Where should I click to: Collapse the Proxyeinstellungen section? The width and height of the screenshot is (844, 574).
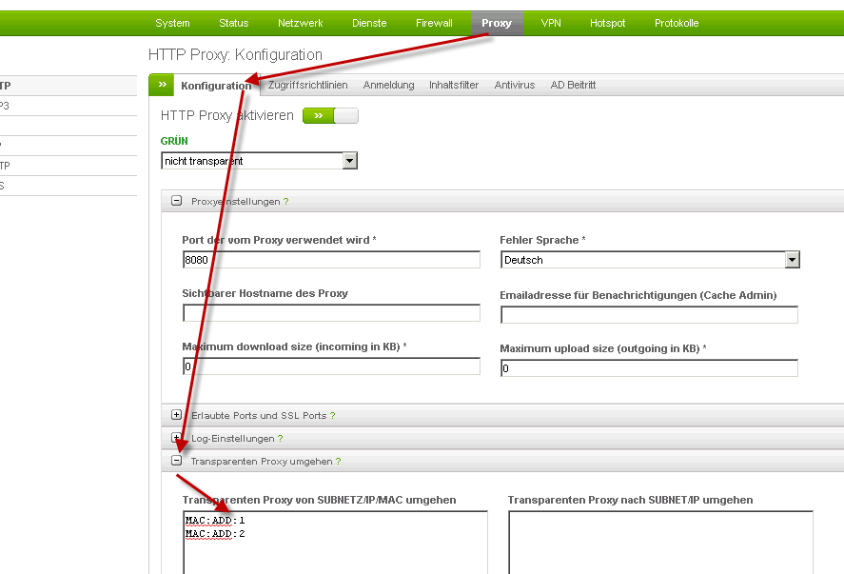coord(176,202)
